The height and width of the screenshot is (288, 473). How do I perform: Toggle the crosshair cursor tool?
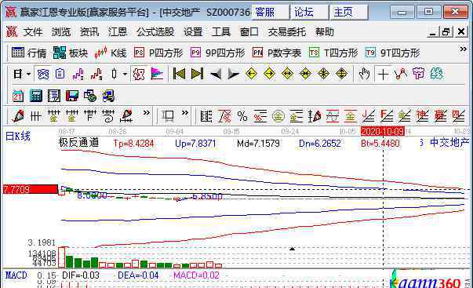click(x=383, y=74)
